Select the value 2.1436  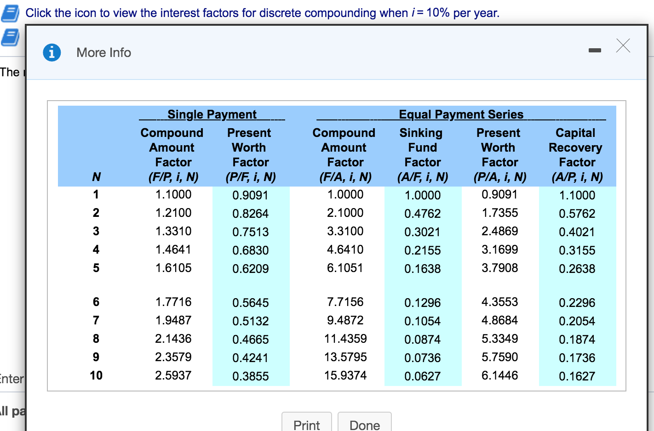pos(173,339)
